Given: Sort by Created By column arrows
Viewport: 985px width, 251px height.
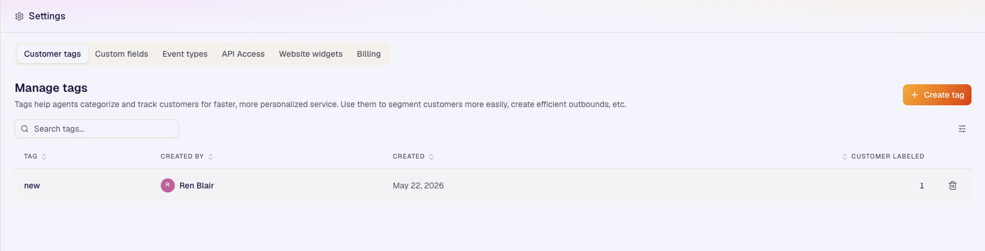Looking at the screenshot, I should point(211,157).
